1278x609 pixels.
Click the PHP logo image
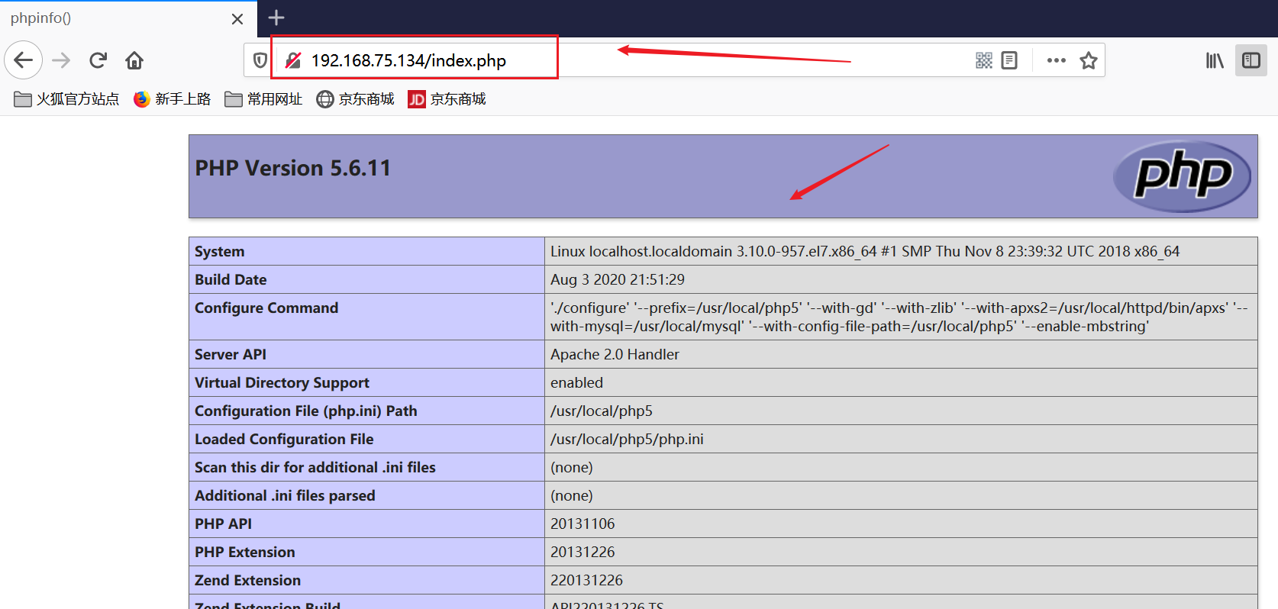click(x=1182, y=176)
